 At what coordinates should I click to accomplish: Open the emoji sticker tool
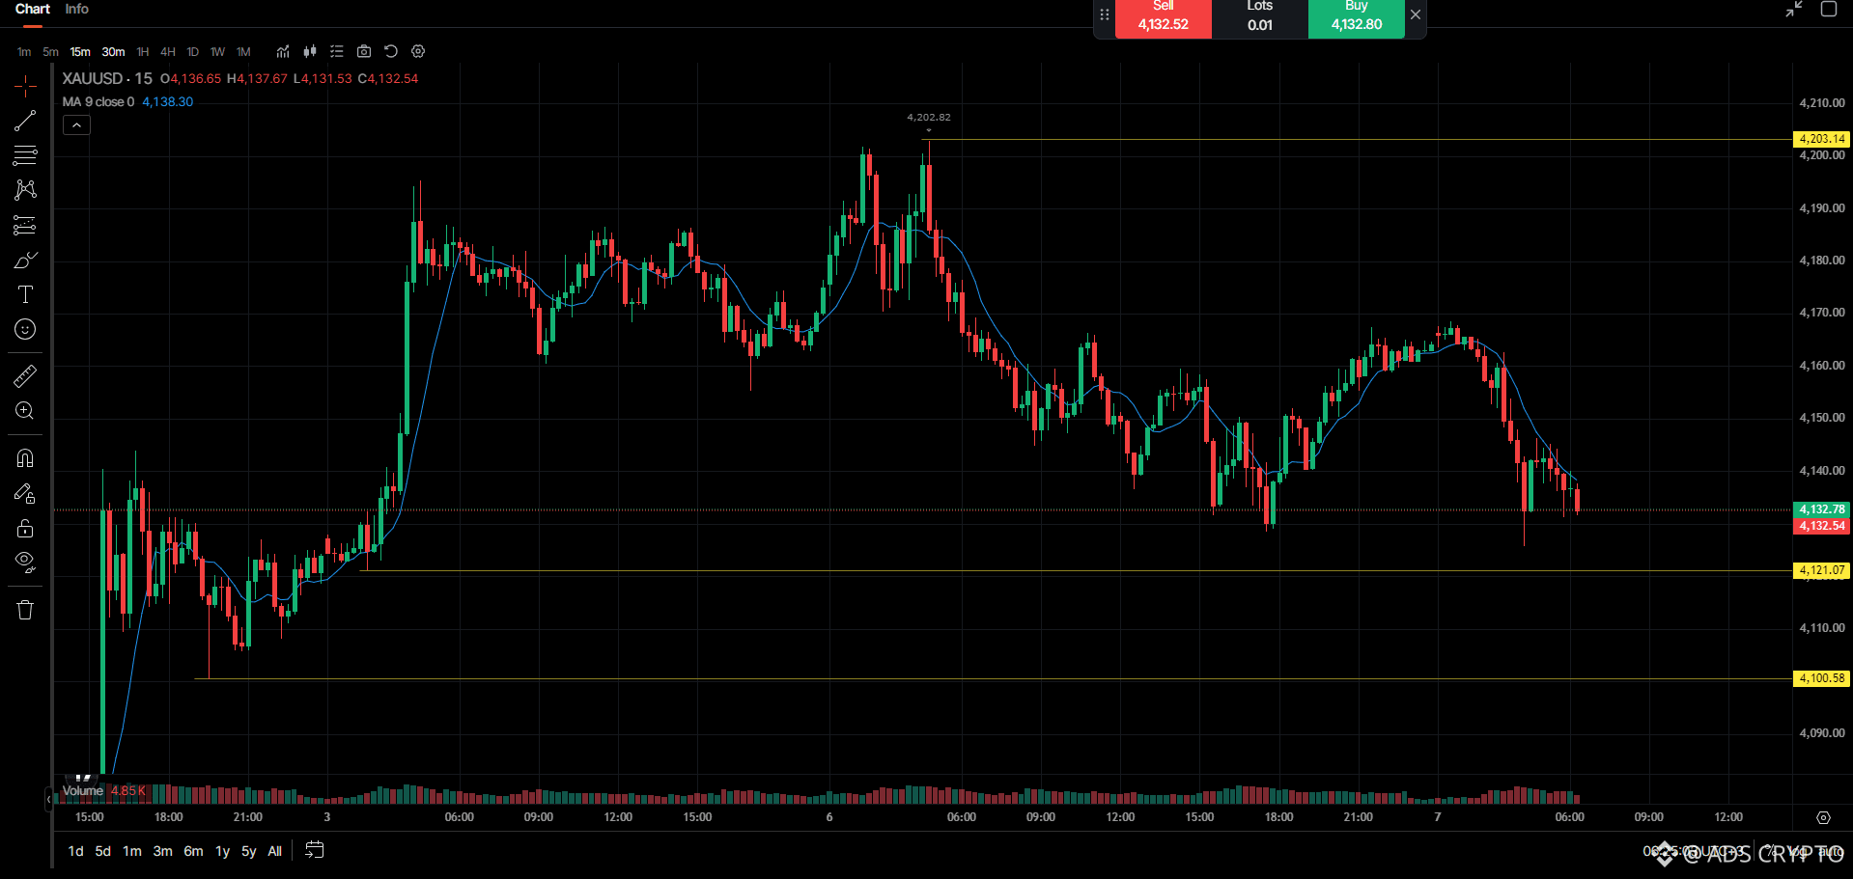click(x=25, y=330)
